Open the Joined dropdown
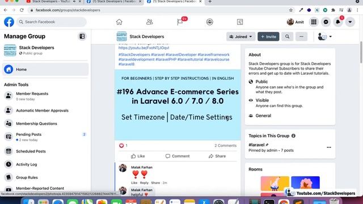The height and width of the screenshot is (204, 363). point(240,36)
